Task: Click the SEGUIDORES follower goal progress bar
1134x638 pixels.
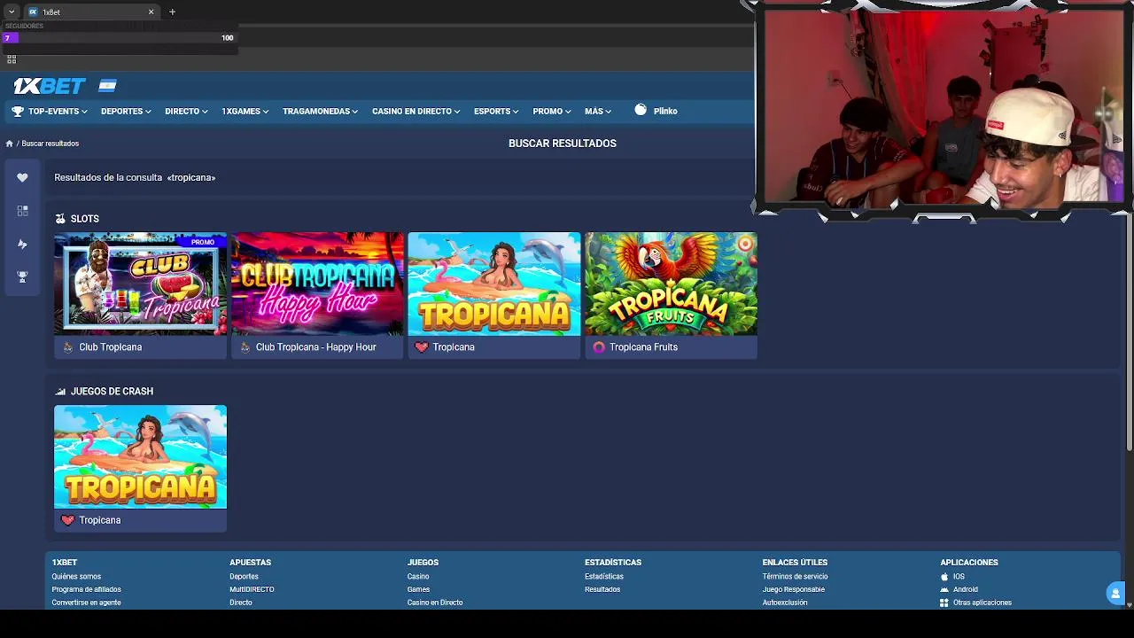Action: [120, 38]
